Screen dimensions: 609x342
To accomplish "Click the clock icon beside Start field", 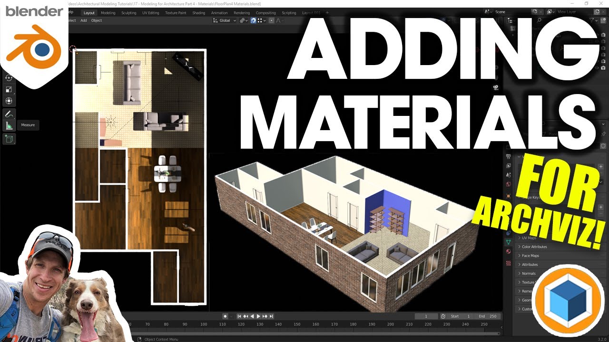I will [443, 316].
